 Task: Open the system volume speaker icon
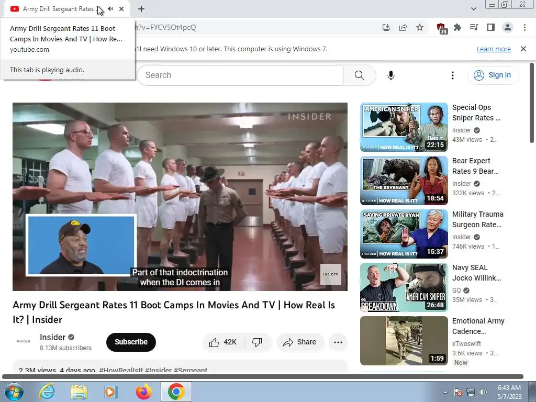point(483,392)
